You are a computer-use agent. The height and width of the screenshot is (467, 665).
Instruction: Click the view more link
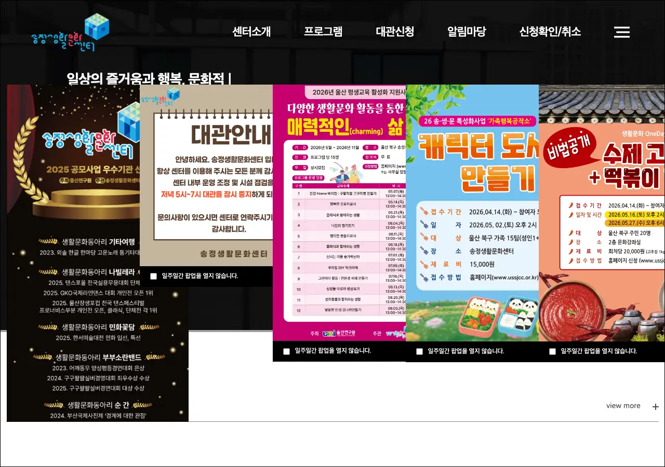[x=623, y=406]
